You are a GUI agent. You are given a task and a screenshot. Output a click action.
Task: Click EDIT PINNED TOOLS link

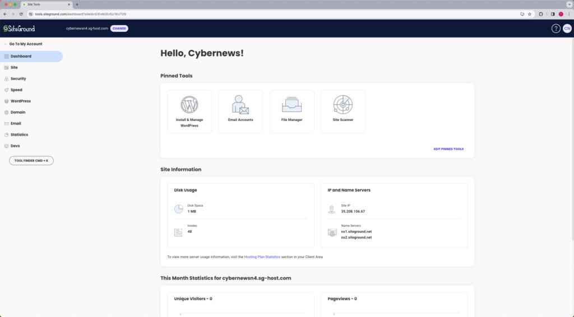[x=448, y=149]
